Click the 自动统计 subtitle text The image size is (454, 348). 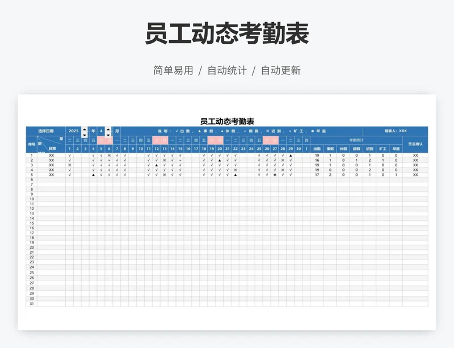pos(227,70)
